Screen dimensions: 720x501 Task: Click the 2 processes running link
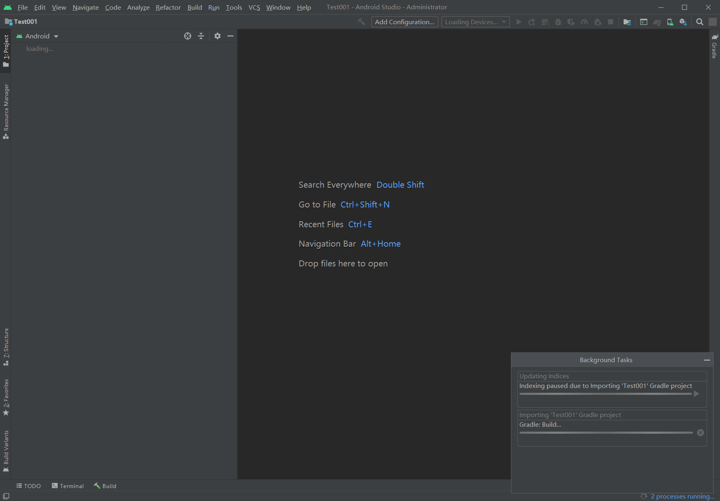pyautogui.click(x=682, y=496)
